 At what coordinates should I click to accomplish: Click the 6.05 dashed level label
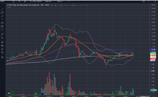153,71
